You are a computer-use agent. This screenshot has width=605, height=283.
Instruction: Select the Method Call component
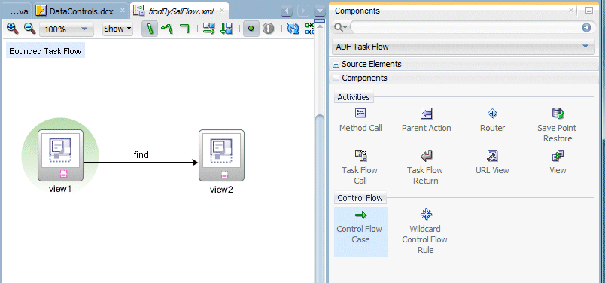tap(360, 120)
